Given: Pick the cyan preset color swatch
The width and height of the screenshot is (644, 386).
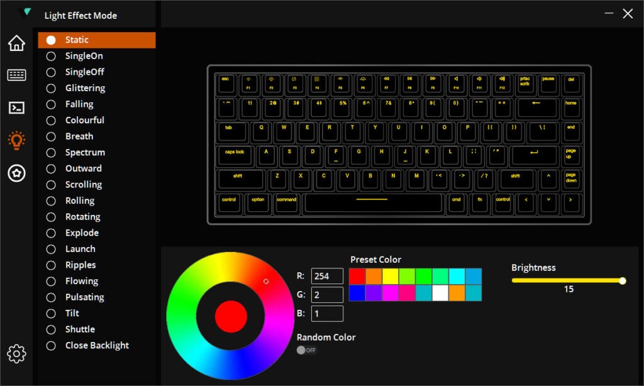Looking at the screenshot, I should coord(457,277).
